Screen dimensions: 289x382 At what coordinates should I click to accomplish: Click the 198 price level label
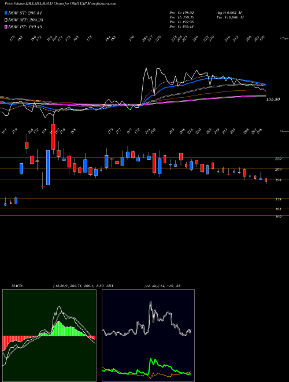278,180
